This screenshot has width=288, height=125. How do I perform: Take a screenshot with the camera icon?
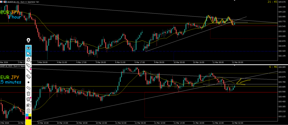pos(28,105)
